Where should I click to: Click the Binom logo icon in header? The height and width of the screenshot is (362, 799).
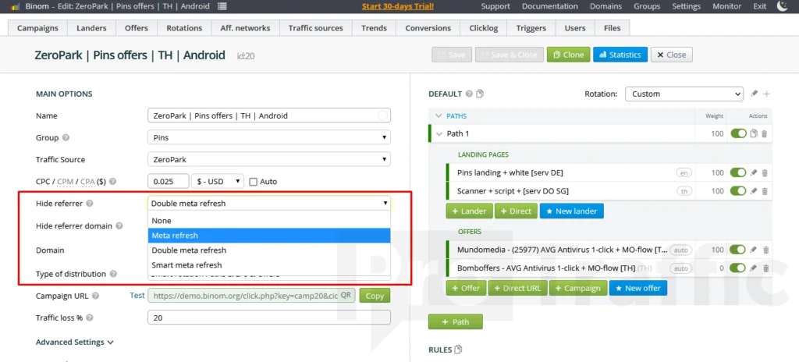click(x=15, y=6)
